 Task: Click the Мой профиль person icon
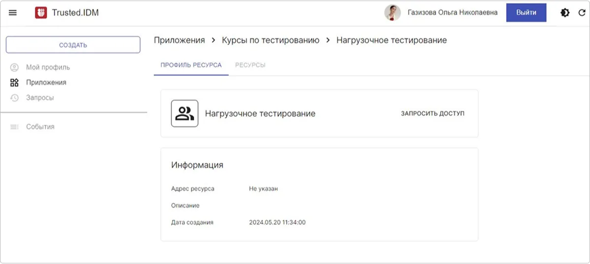pyautogui.click(x=14, y=67)
